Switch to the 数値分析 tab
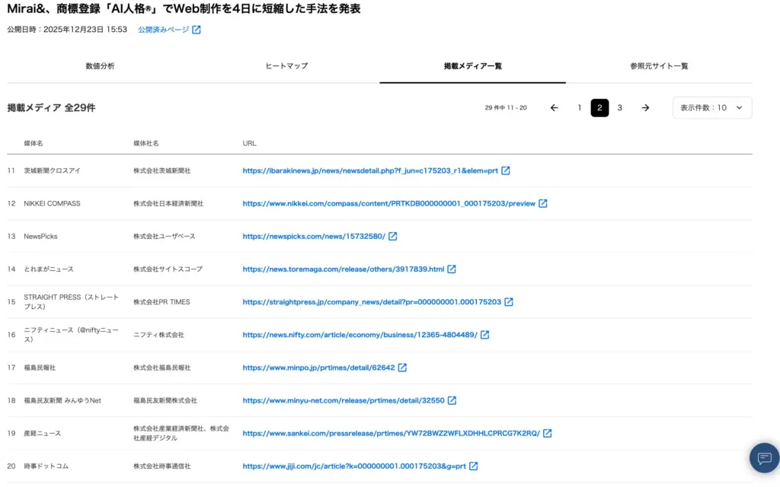Viewport: 780px width, 487px height. coord(99,66)
